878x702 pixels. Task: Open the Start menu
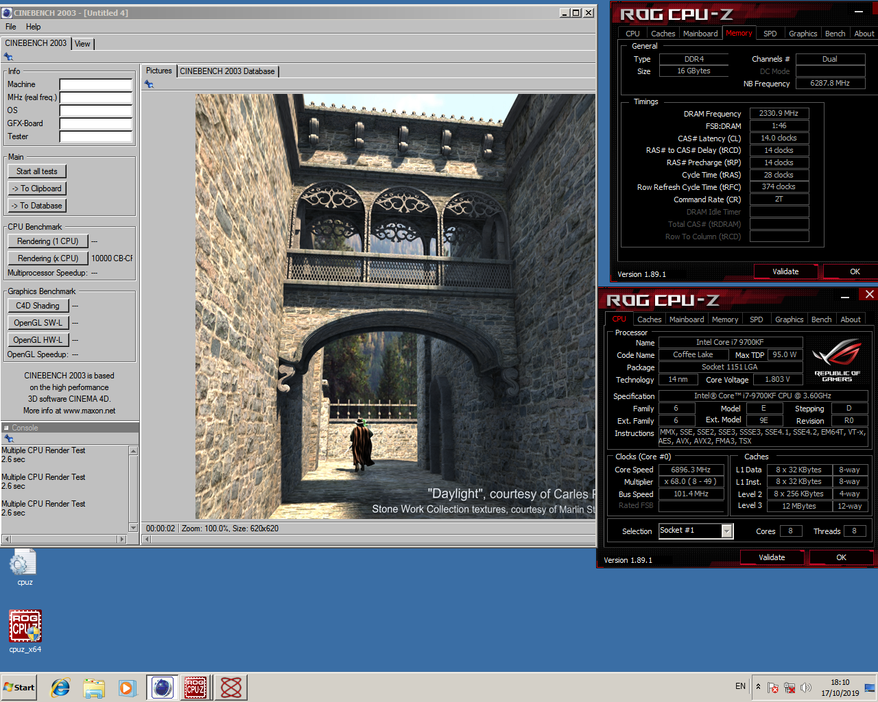pos(19,688)
